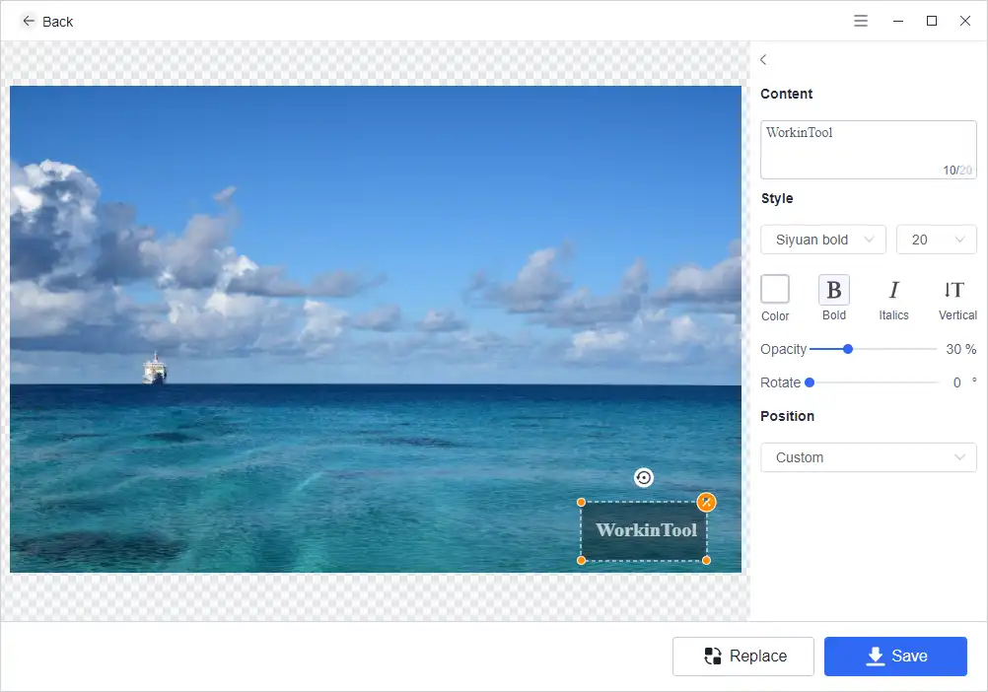Edit the watermark Content text box
Viewport: 988px width, 692px height.
[869, 150]
